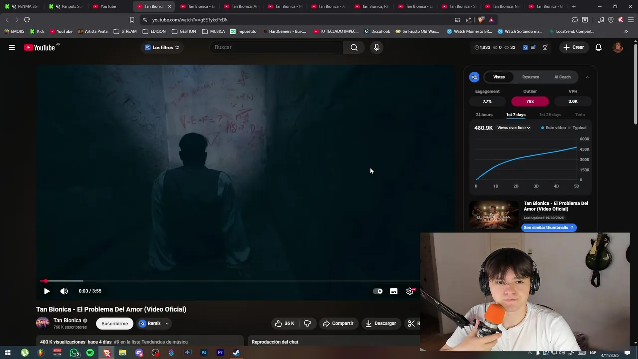Open Brave Shields lion icon

(480, 20)
